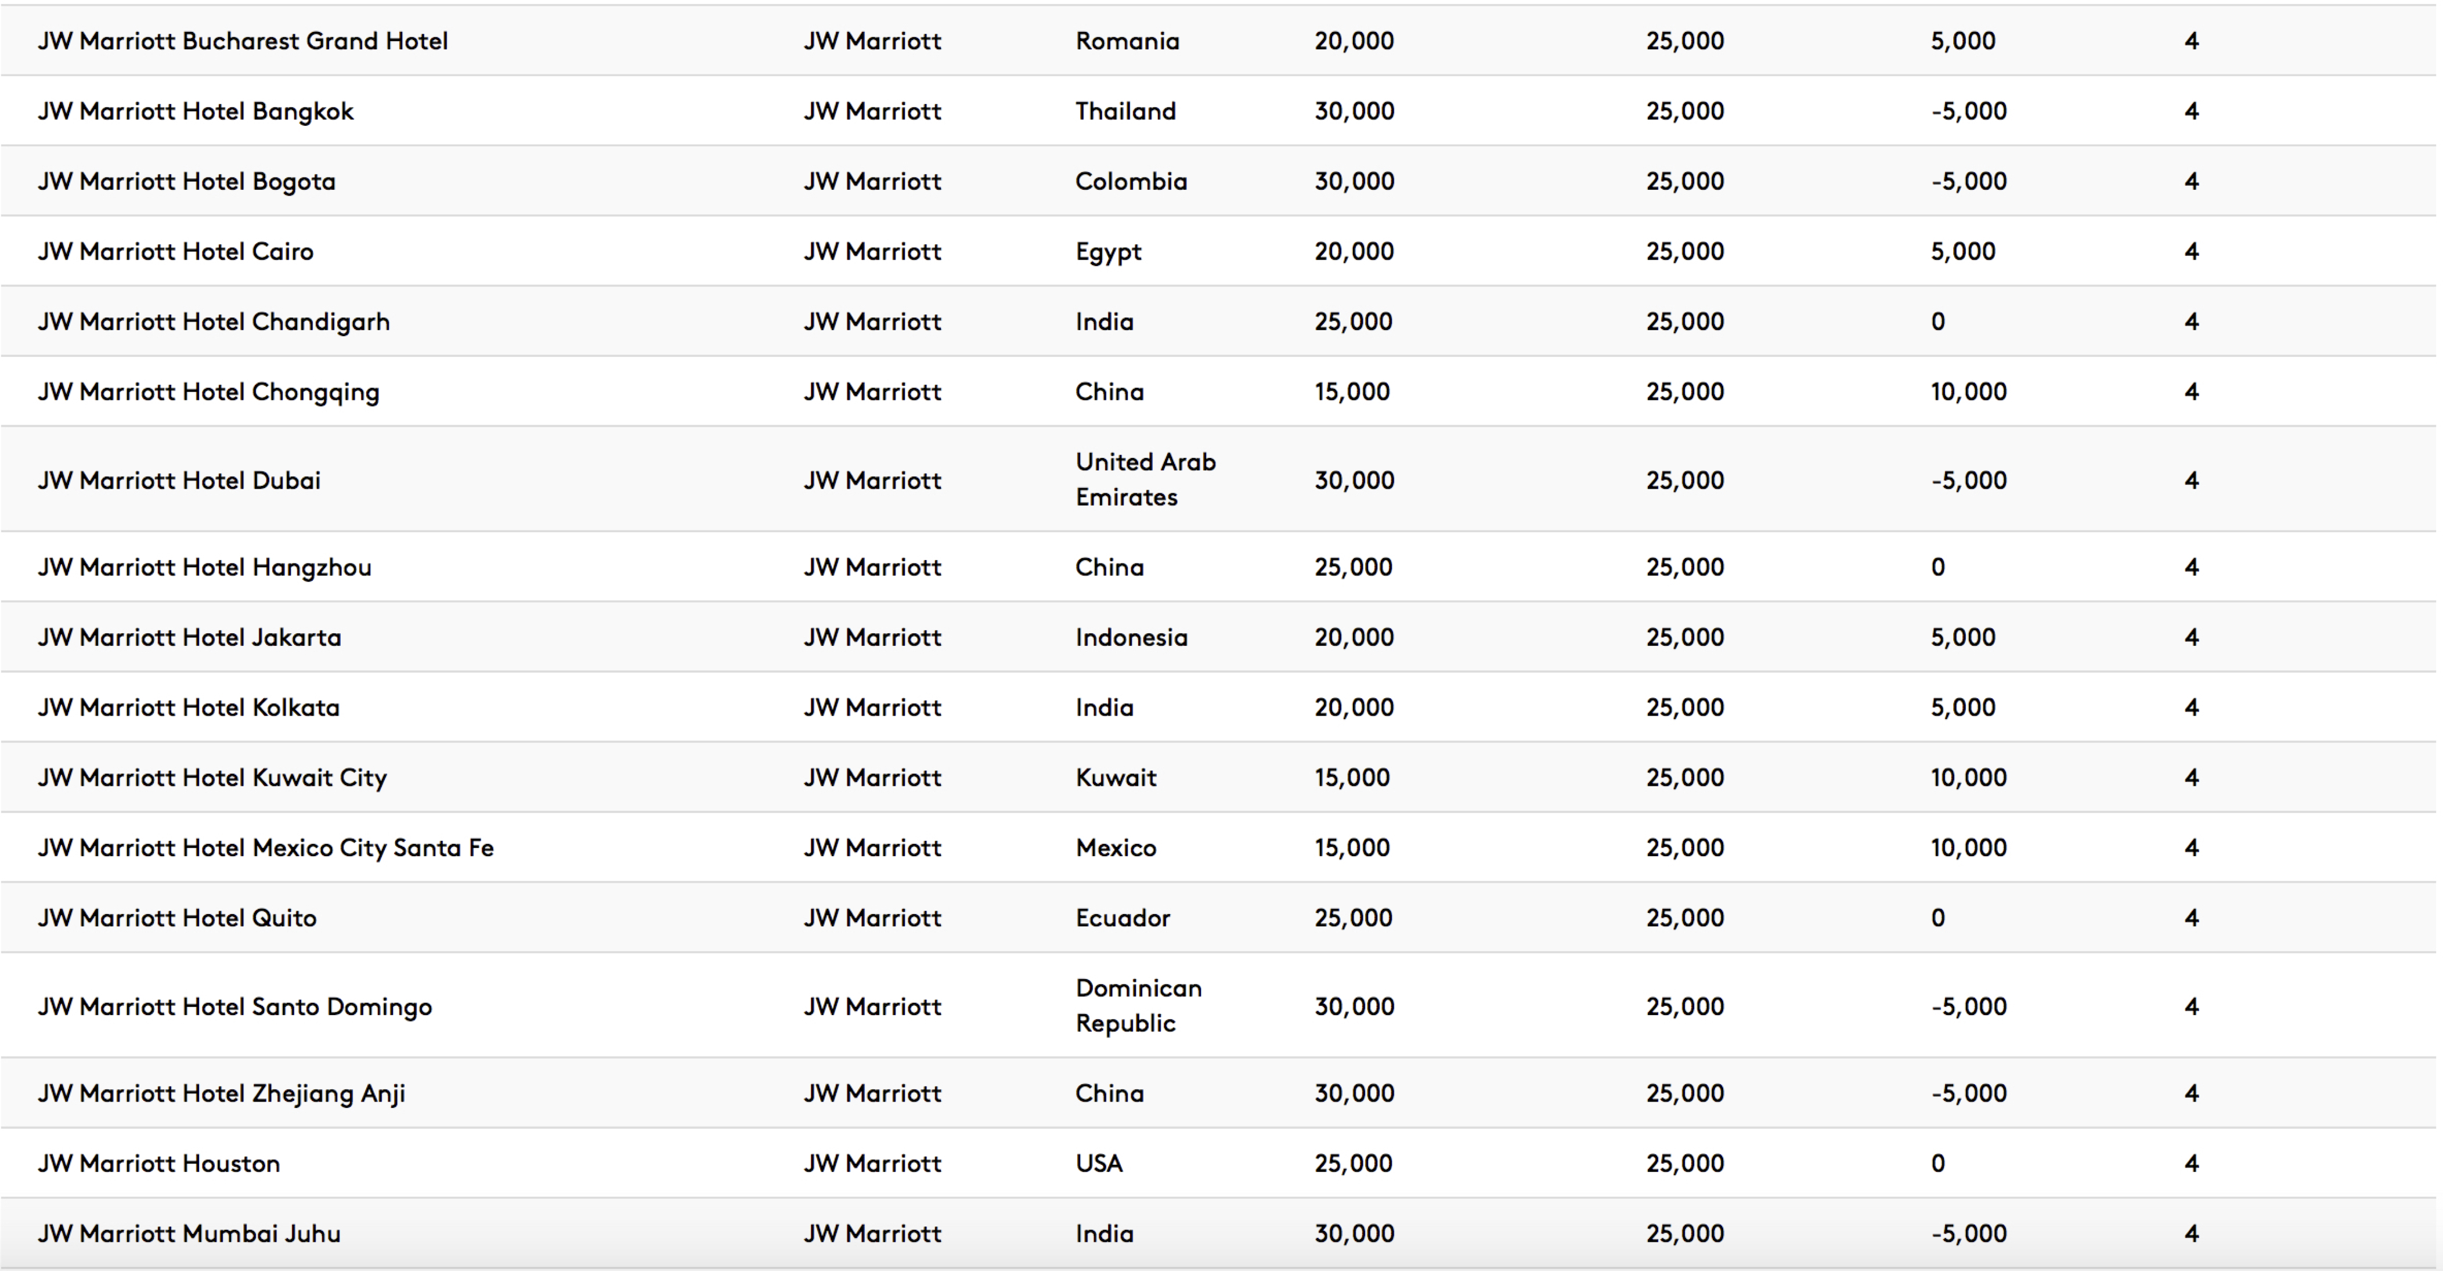Select the Indonesia country cell
Image resolution: width=2443 pixels, height=1271 pixels.
(x=1131, y=637)
